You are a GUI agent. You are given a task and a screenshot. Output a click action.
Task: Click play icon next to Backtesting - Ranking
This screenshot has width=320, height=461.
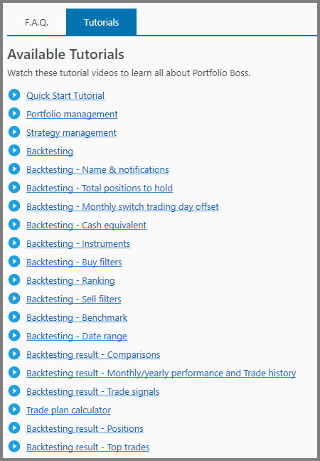14,280
